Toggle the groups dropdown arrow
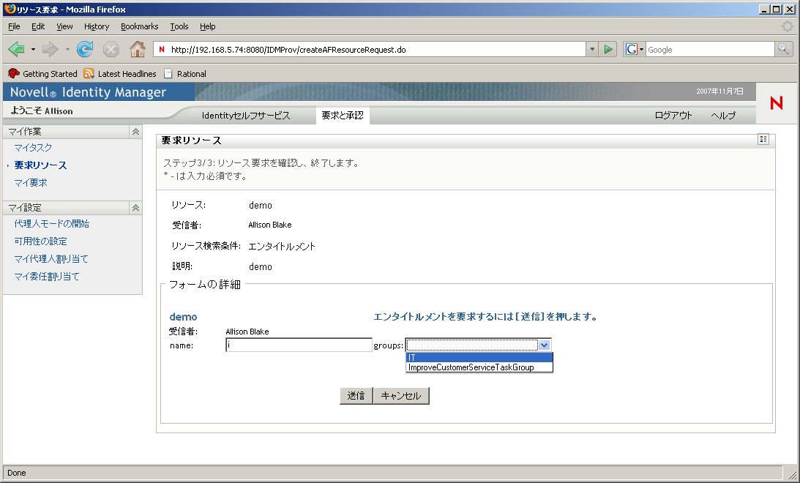This screenshot has width=800, height=483. pos(545,345)
